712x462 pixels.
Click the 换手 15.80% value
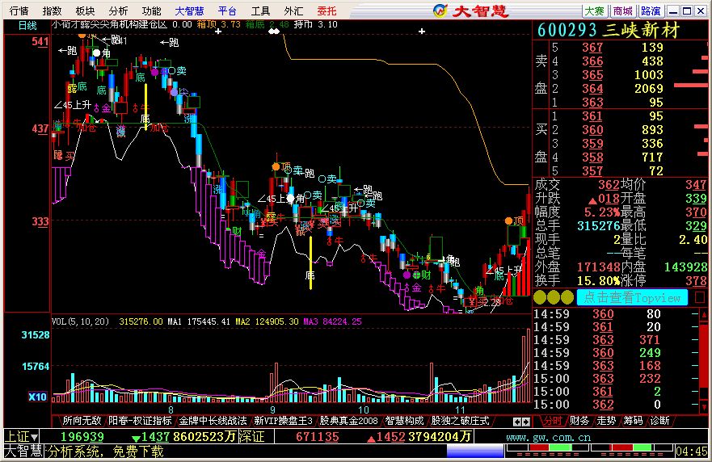(x=599, y=280)
